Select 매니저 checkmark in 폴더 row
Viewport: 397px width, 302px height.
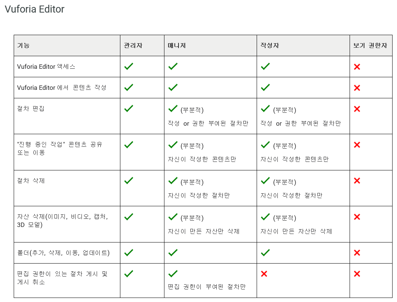[x=173, y=253]
